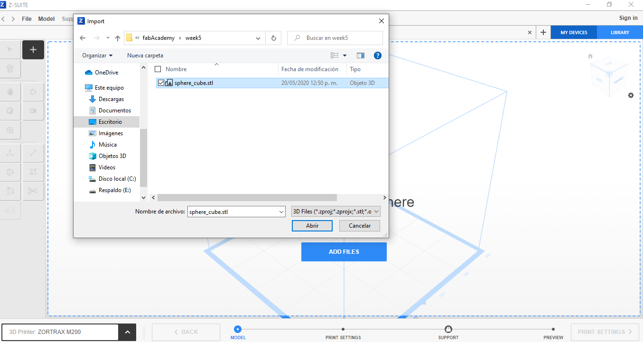Select Objetos 3D in the navigation pane

[112, 156]
